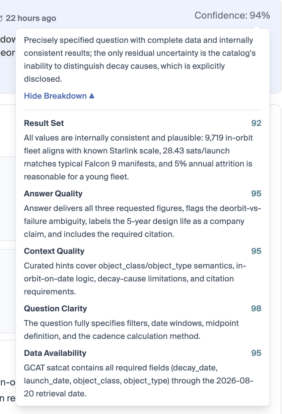Click the Question Clarity score 98
The width and height of the screenshot is (282, 414).
256,309
